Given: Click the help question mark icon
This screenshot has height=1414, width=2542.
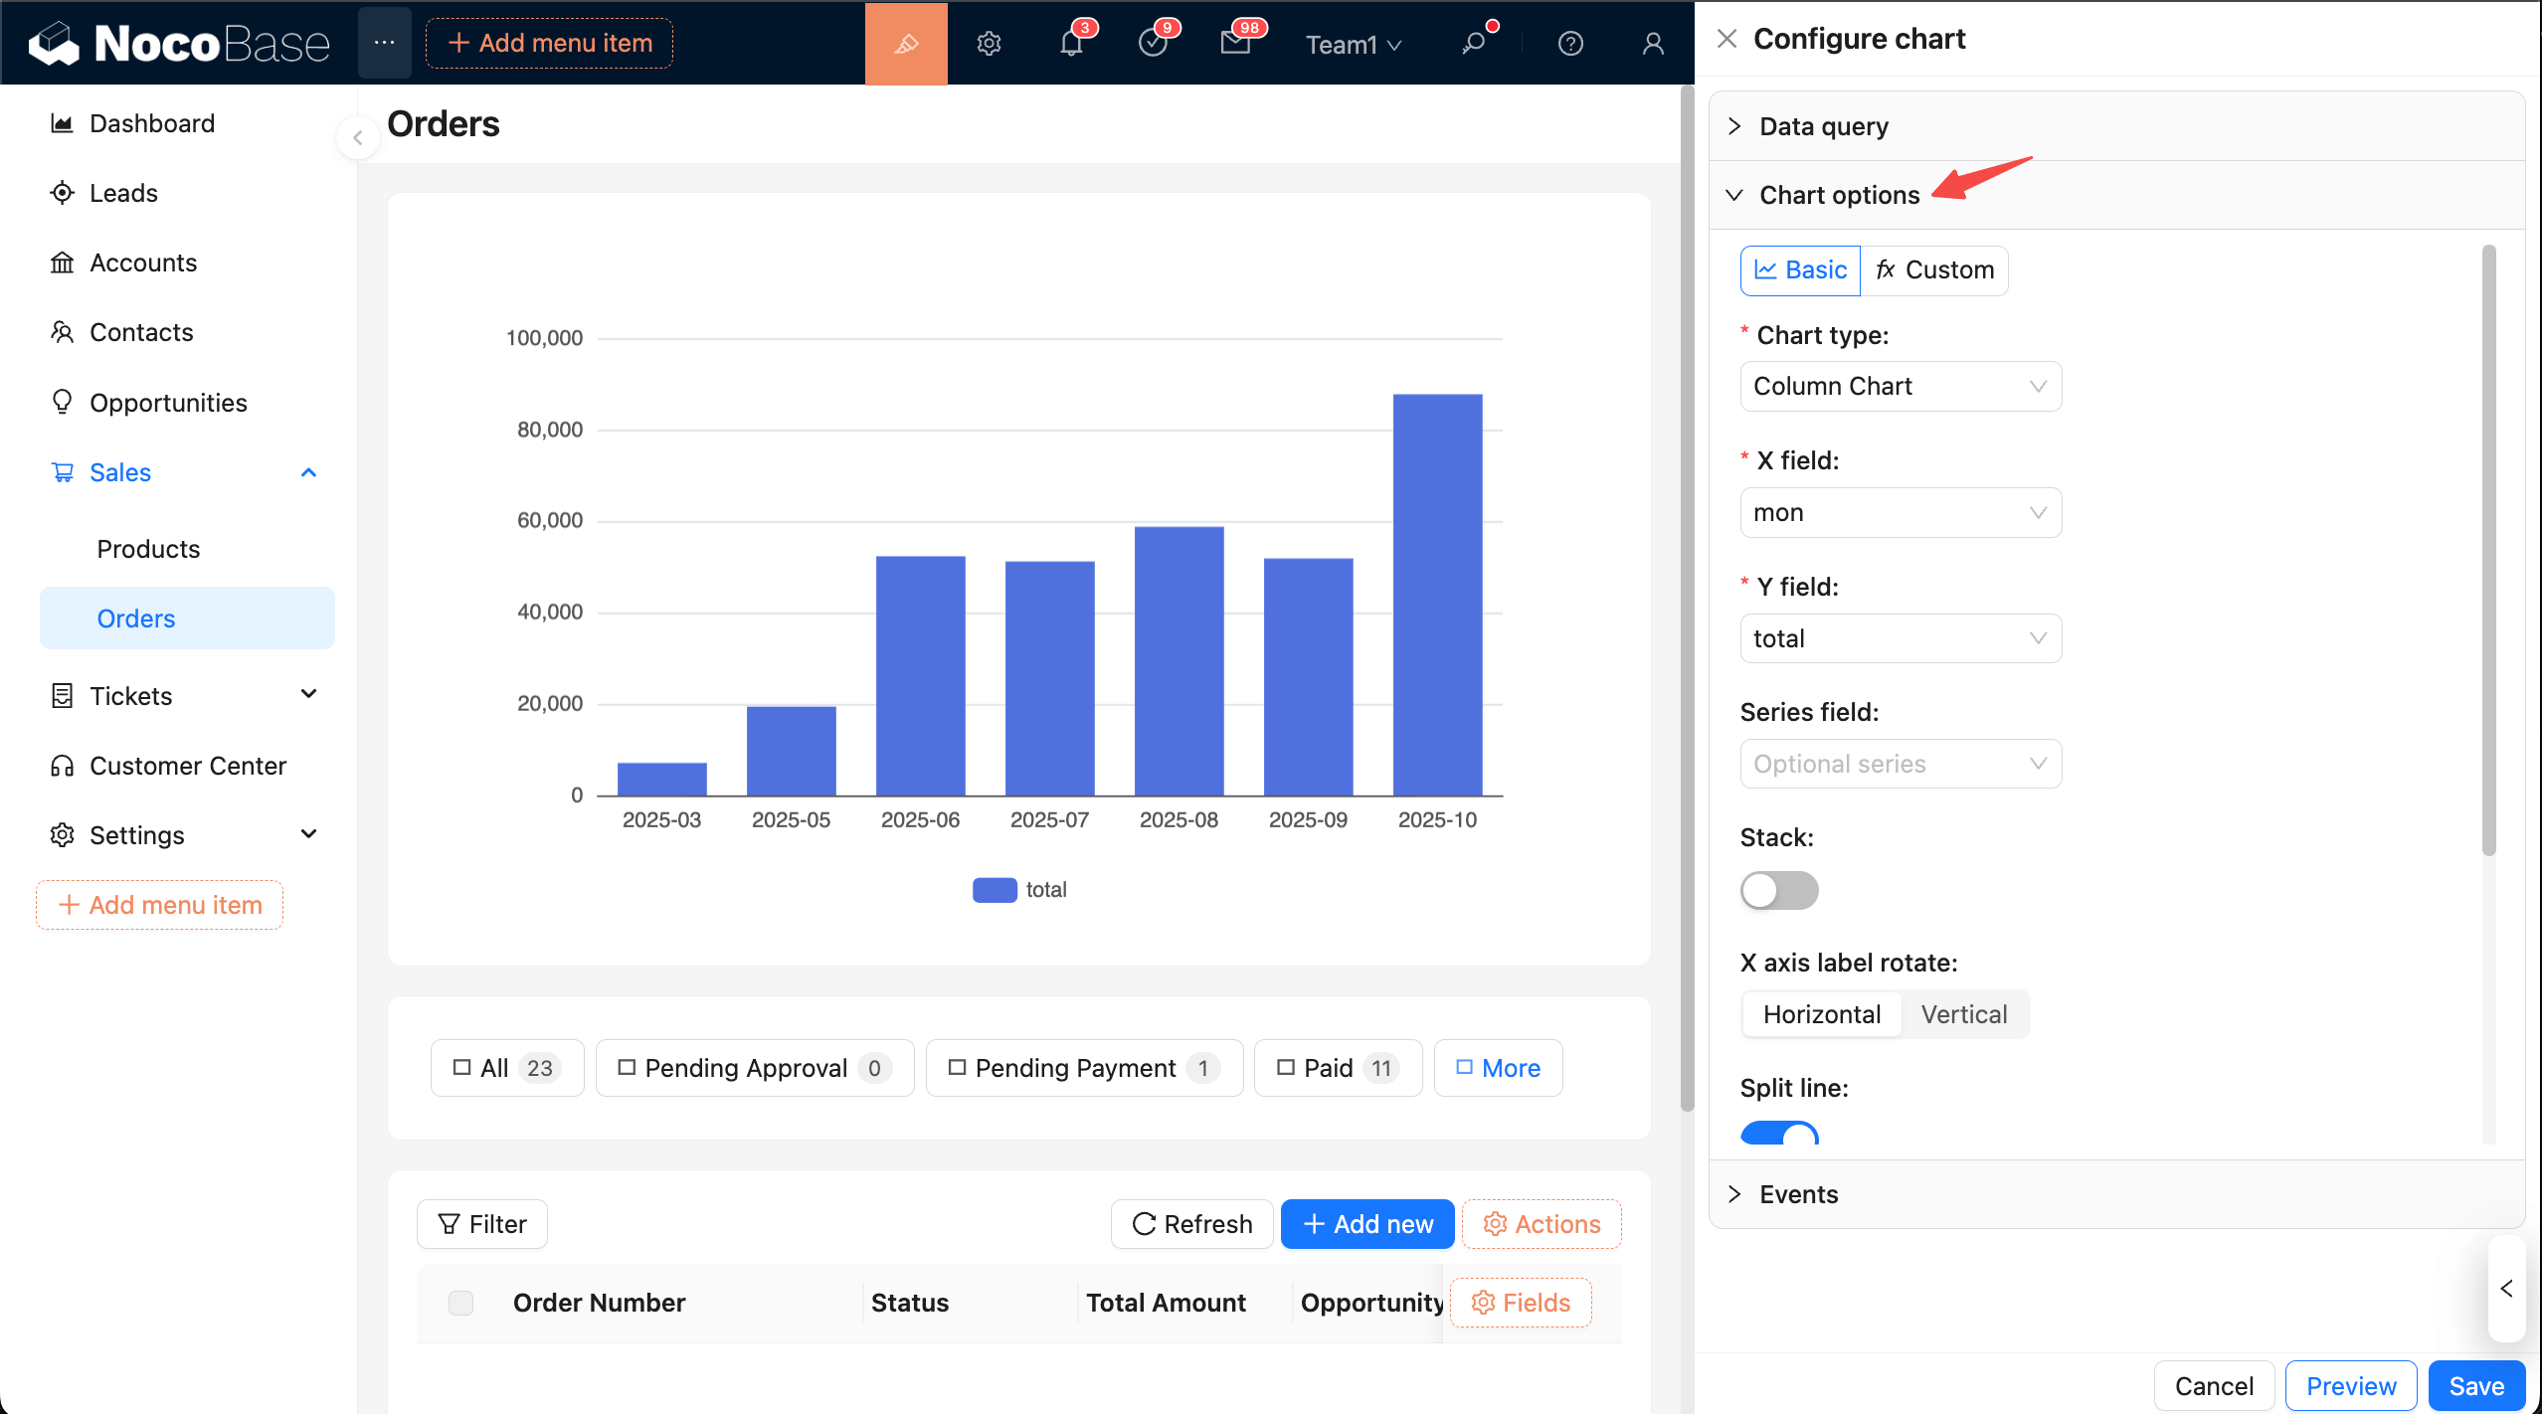Looking at the screenshot, I should click(1570, 44).
